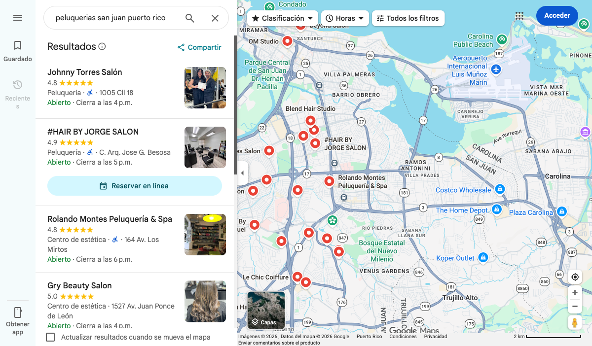The width and height of the screenshot is (592, 346).
Task: Click Puerto Rico footer link
Action: click(369, 337)
